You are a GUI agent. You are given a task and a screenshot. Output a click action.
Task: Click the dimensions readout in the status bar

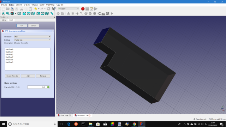coord(217,119)
